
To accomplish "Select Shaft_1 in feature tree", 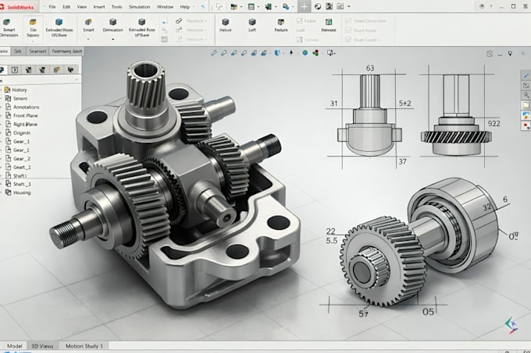I will [x=22, y=184].
